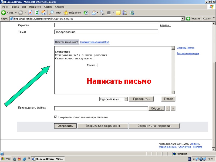
Task: Switch to the 'С форматированием (html)' tab
Action: pyautogui.click(x=94, y=42)
